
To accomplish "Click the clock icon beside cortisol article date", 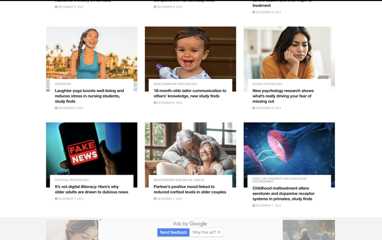I will point(155,199).
